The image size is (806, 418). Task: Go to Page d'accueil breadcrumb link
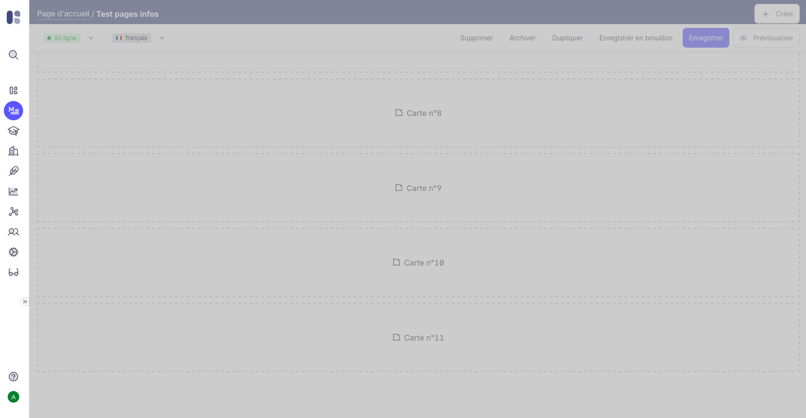pos(63,14)
